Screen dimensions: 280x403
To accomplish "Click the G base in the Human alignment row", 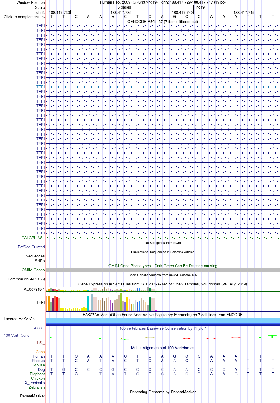I will [174, 356].
